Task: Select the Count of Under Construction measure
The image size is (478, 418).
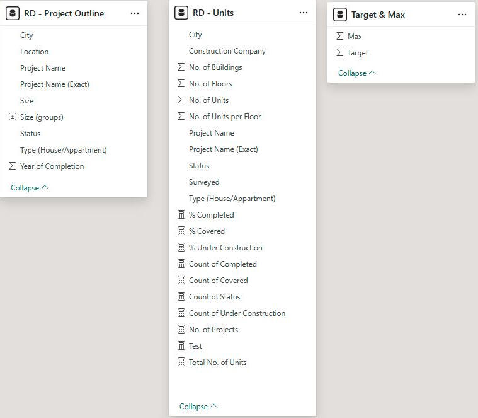Action: pos(237,313)
